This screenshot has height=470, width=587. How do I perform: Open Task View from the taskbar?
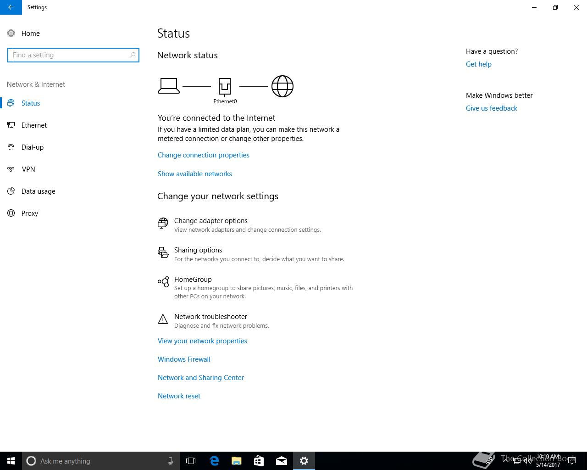coord(191,461)
